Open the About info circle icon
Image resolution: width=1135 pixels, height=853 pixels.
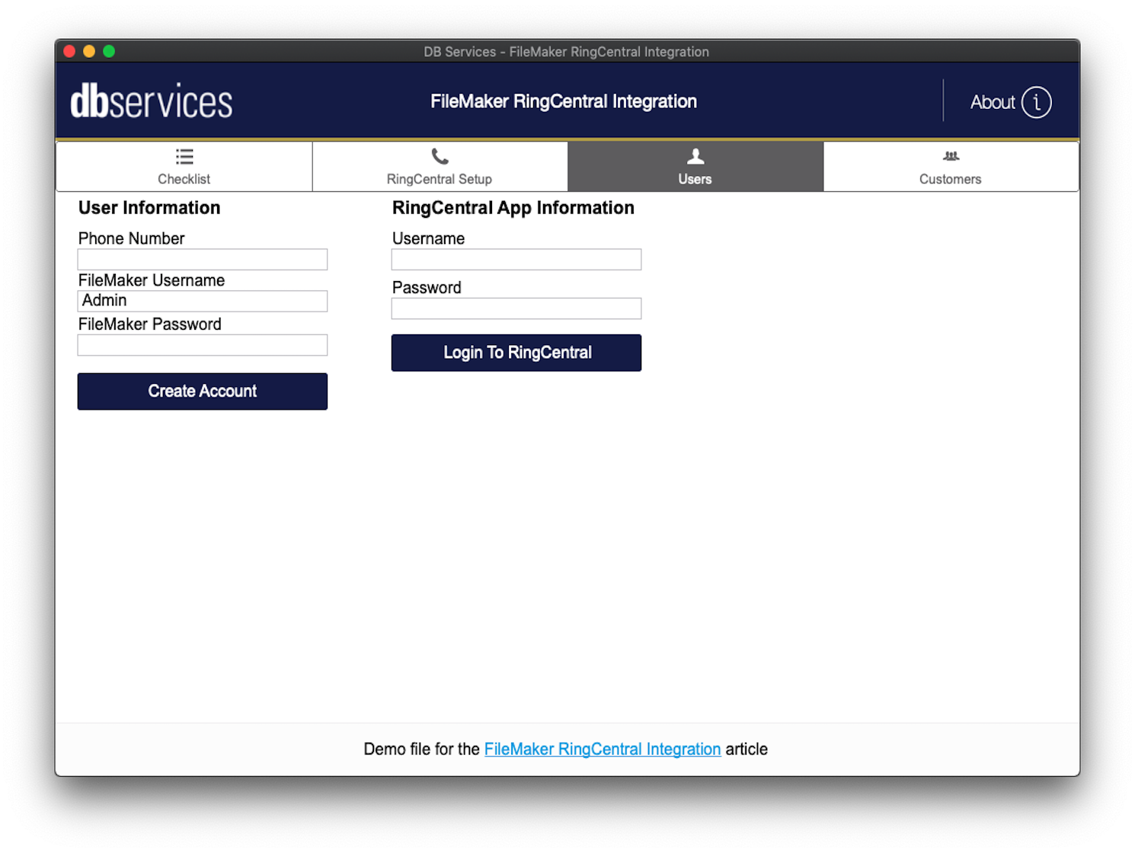(x=1036, y=102)
